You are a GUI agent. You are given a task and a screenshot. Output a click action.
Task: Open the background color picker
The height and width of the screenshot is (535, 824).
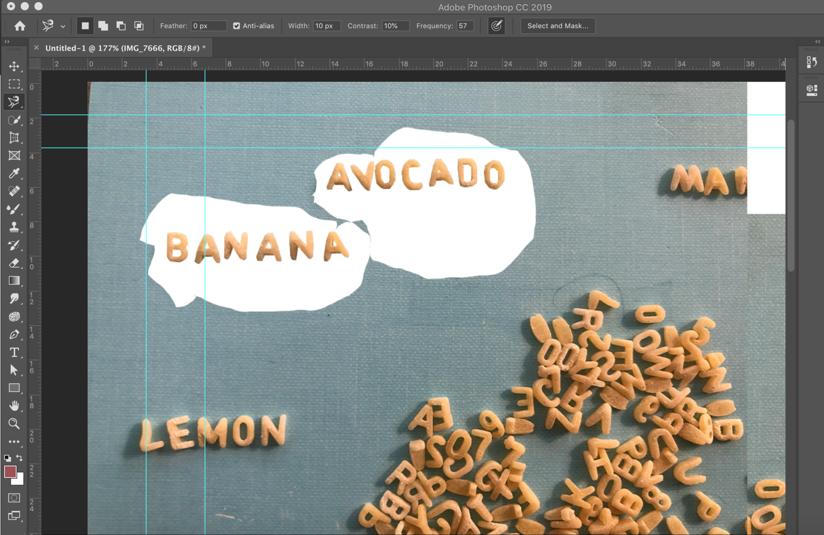(20, 480)
